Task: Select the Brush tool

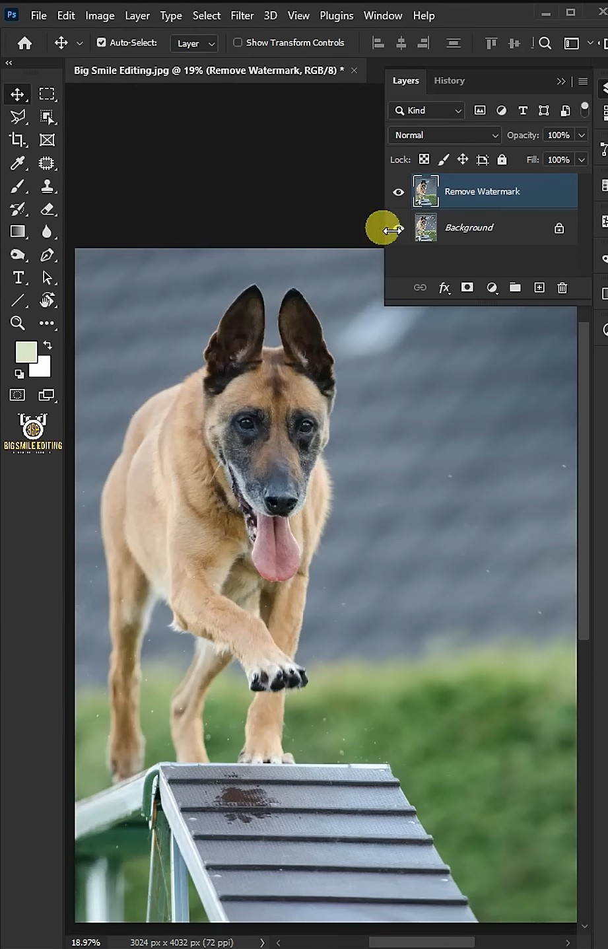Action: pyautogui.click(x=18, y=186)
